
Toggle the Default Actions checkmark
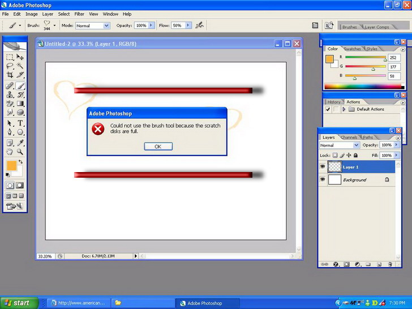point(328,109)
